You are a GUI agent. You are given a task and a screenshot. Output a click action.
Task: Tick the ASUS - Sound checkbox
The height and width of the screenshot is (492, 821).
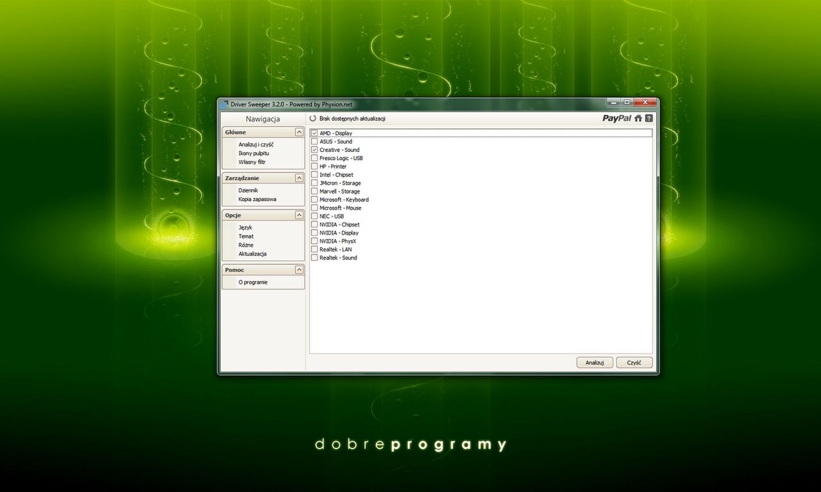pos(314,142)
